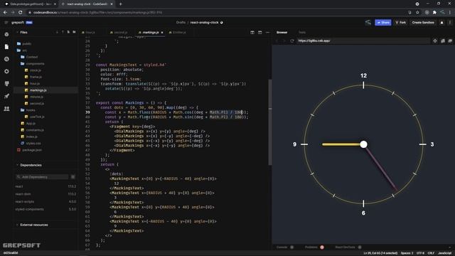Click the JavaScript language status item
Image resolution: width=455 pixels, height=256 pixels.
(444, 253)
